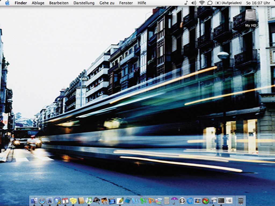The width and height of the screenshot is (275, 206).
Task: Open the iChat speech bubble menu
Action: point(210,3)
